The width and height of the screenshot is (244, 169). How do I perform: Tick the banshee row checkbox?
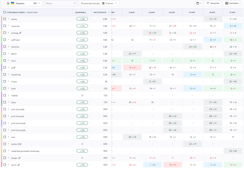[5, 46]
